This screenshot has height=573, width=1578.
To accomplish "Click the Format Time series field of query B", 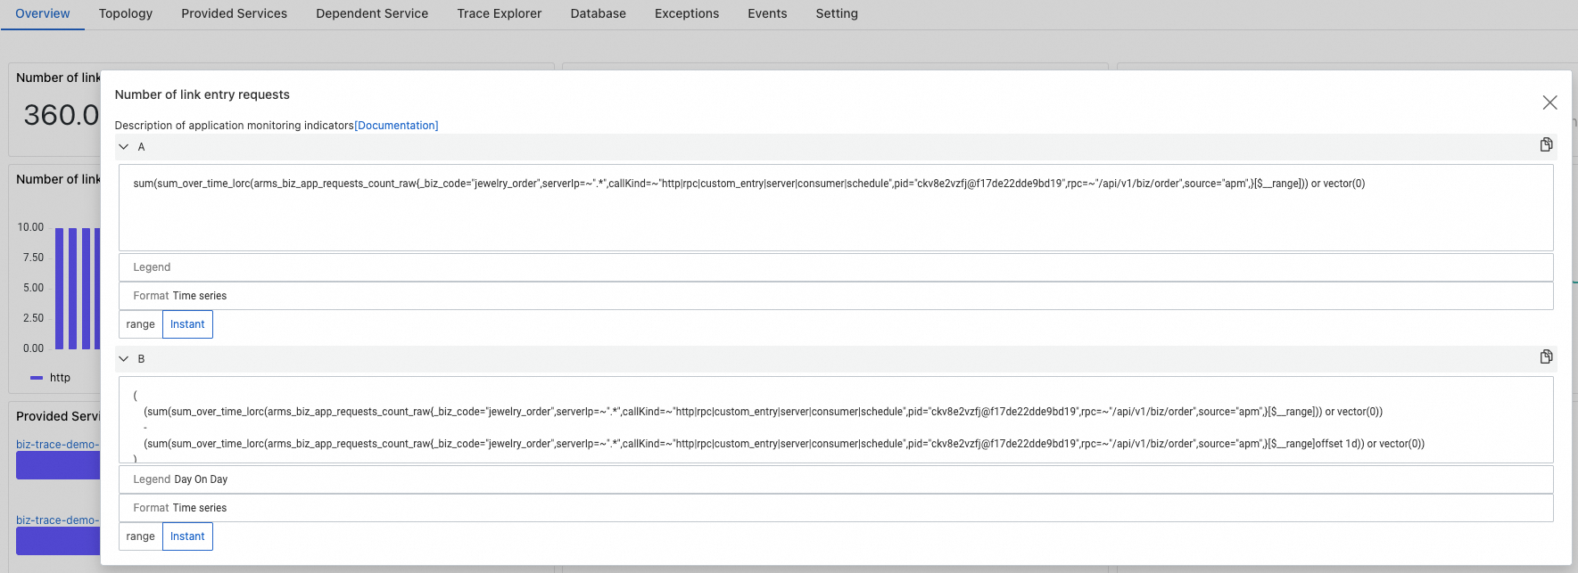I will click(836, 508).
